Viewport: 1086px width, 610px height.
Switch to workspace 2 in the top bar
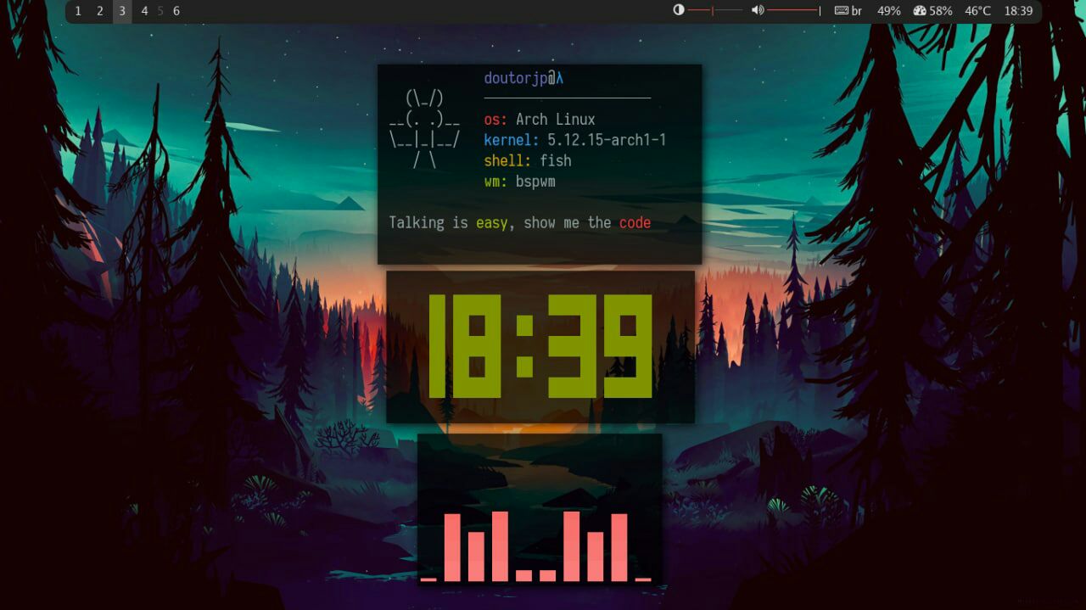coord(99,11)
